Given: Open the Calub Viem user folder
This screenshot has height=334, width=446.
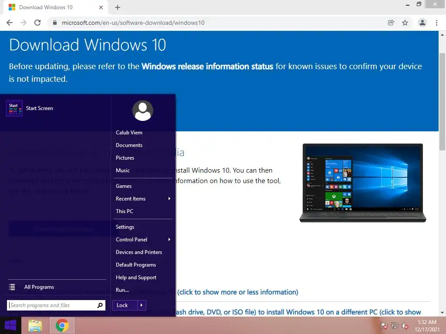Looking at the screenshot, I should (x=129, y=133).
